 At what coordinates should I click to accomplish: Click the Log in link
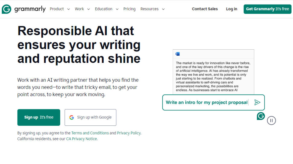tap(232, 9)
